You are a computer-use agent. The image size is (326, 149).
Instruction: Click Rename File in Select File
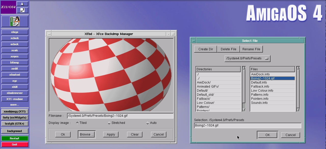click(x=251, y=49)
